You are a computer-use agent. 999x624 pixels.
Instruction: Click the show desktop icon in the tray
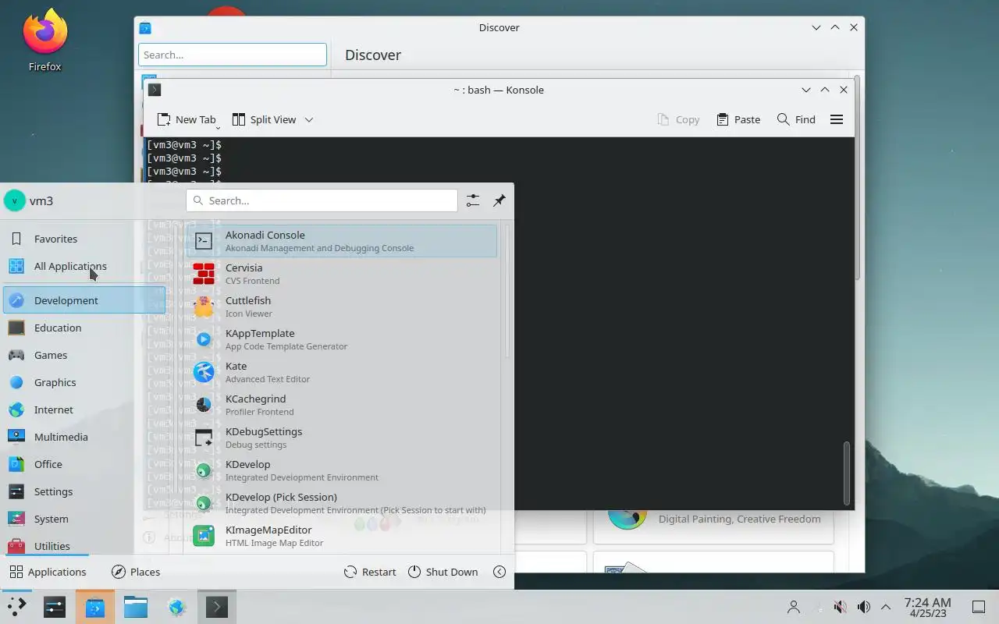[x=979, y=607]
